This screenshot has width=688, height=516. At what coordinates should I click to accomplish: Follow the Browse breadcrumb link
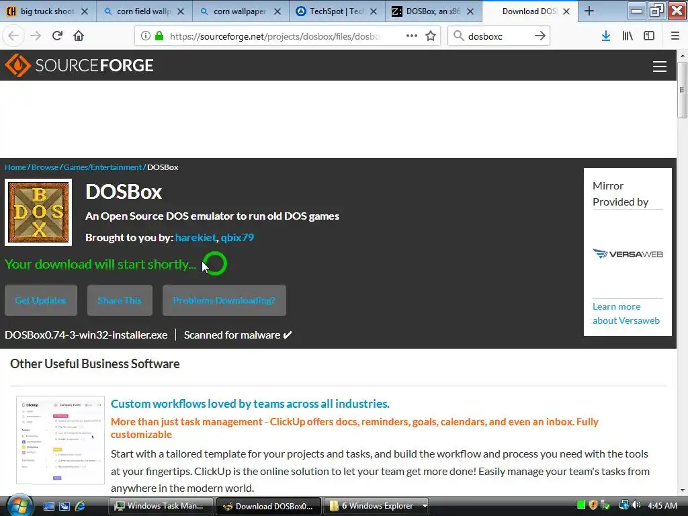coord(45,167)
